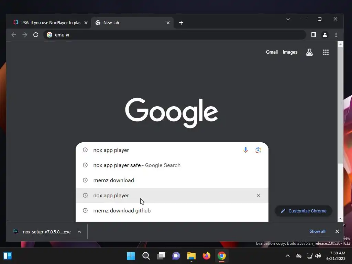
Task: Close the New Tab tab
Action: pos(168,23)
